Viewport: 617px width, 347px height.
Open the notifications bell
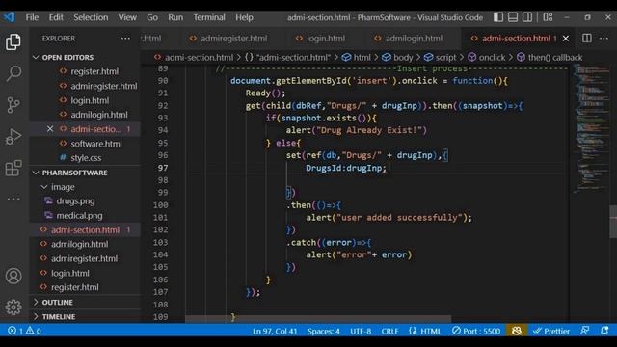click(x=604, y=331)
